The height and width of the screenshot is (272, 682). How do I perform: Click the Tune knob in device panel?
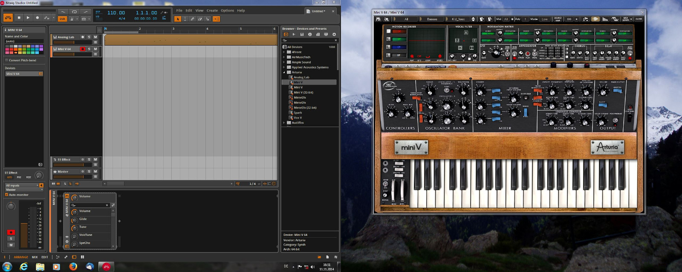pyautogui.click(x=75, y=228)
